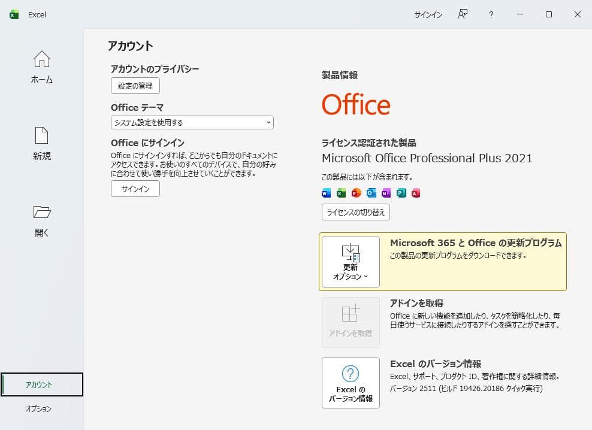Screen dimensions: 592x430
Task: Select 新規 in the left sidebar
Action: (42, 144)
